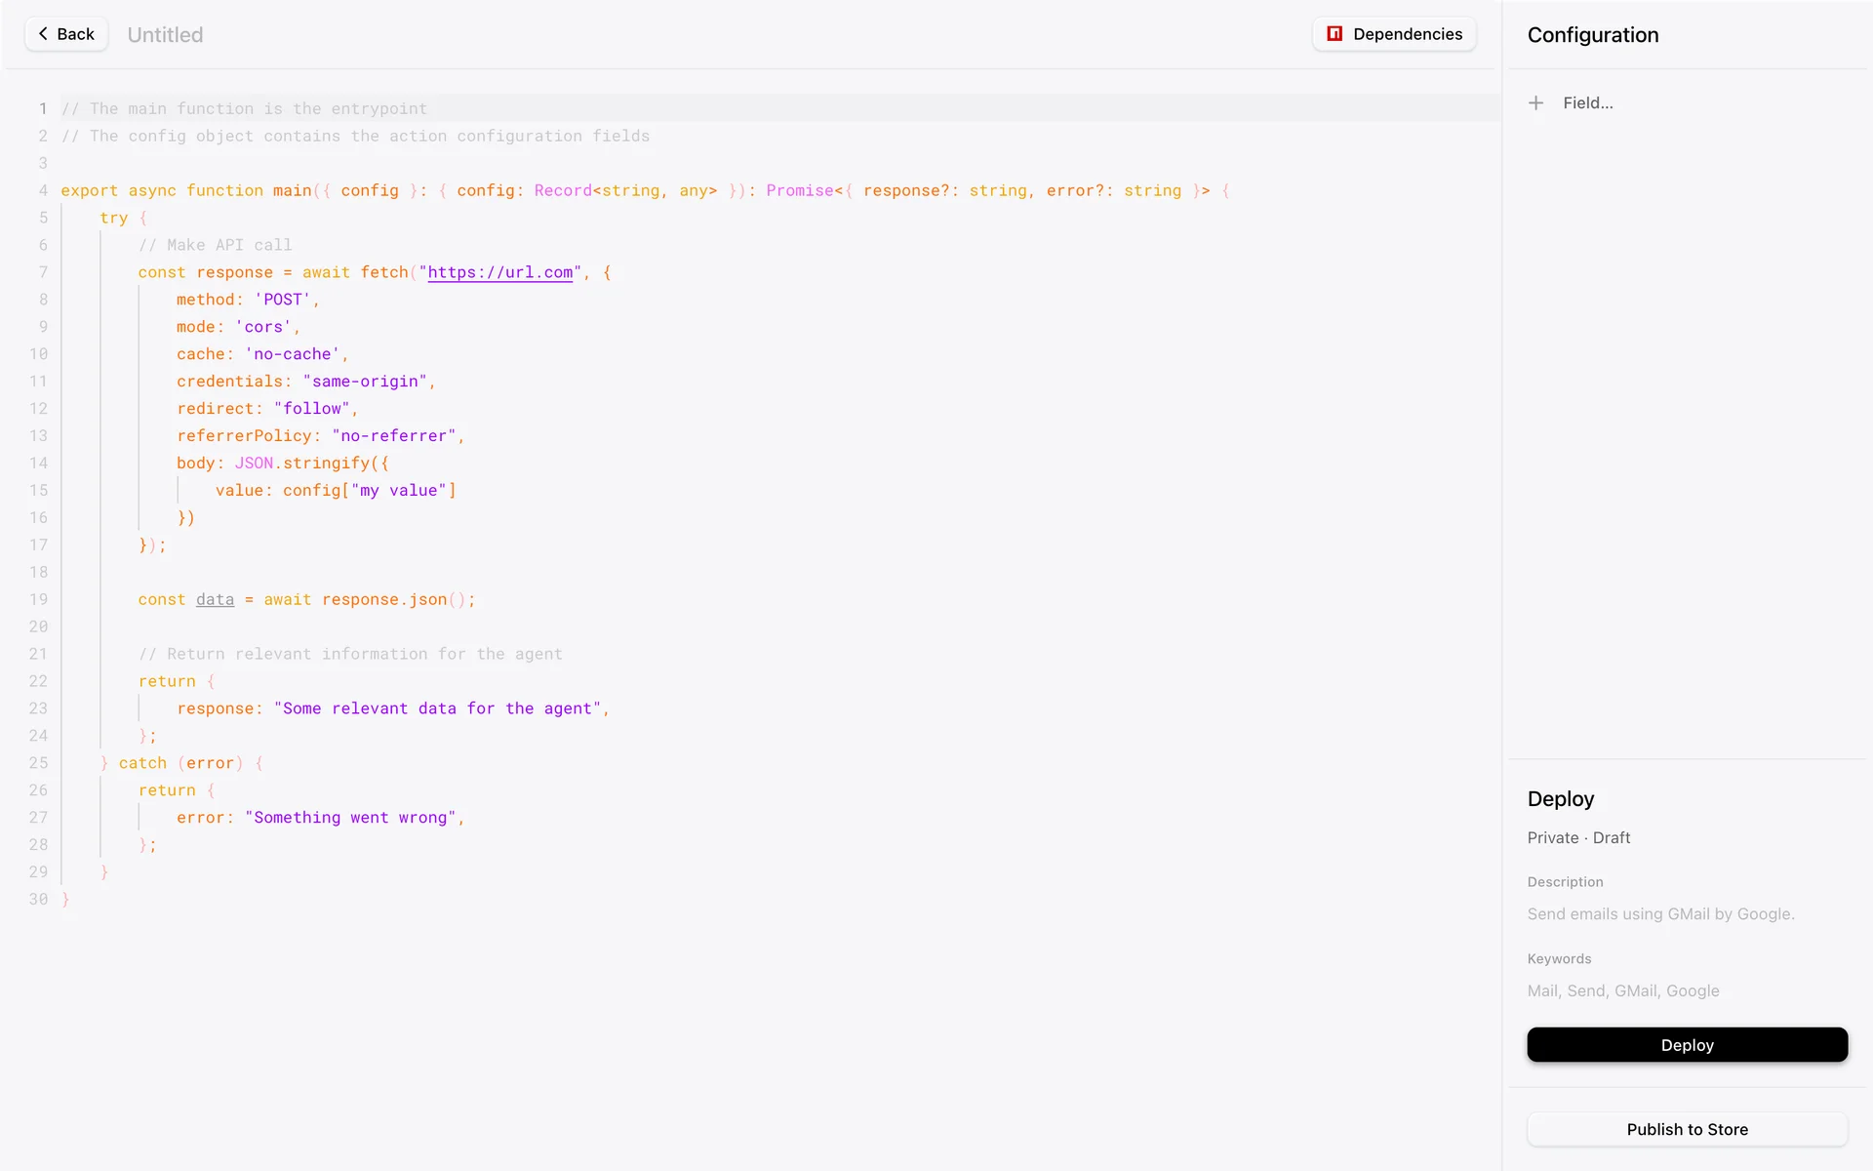Click line number 25 in gutter
This screenshot has width=1873, height=1171.
[x=38, y=763]
